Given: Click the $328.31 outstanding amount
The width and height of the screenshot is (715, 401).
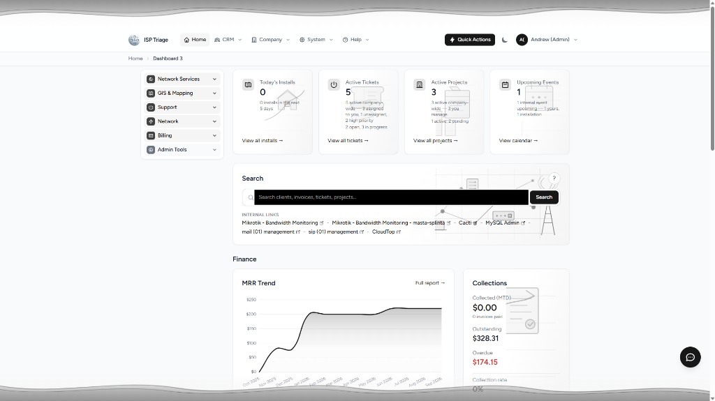Looking at the screenshot, I should click(x=485, y=338).
